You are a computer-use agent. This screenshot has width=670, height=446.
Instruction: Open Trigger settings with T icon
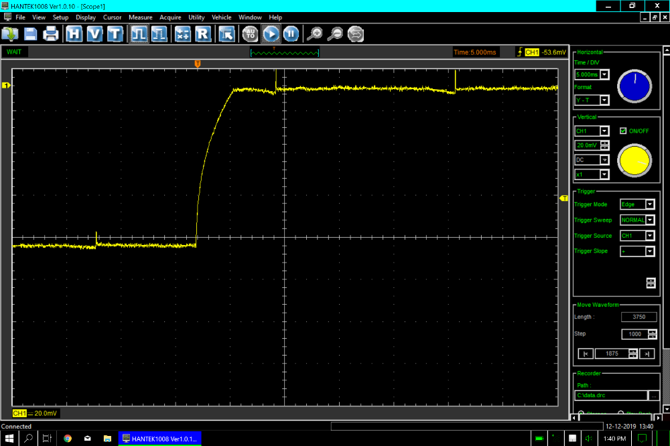(x=115, y=33)
